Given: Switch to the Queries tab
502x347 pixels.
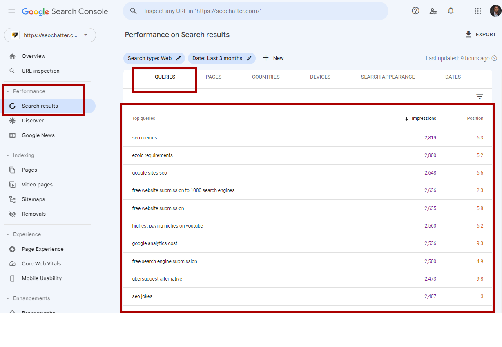Looking at the screenshot, I should (x=165, y=77).
